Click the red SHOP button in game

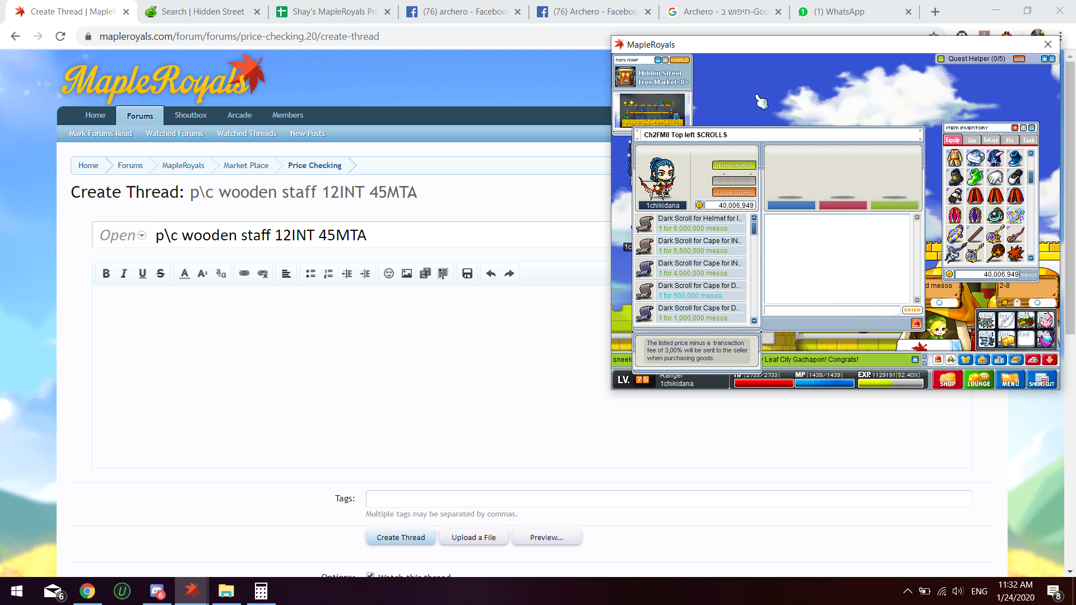point(947,379)
